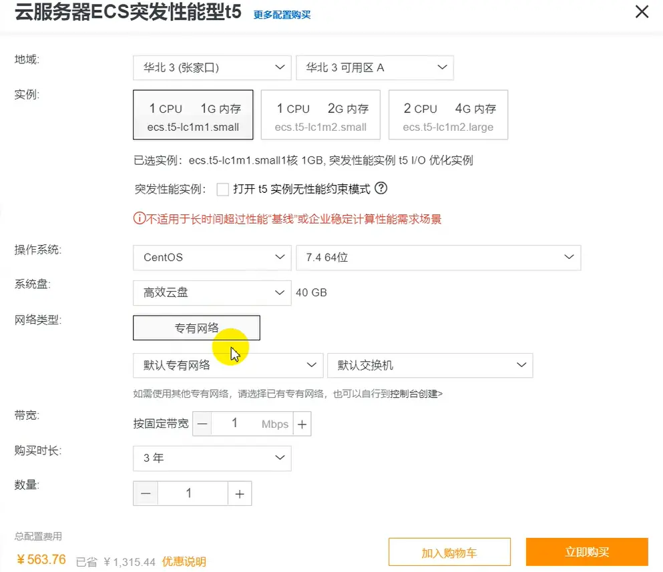Open the 默认交换机 vSwitch dropdown
The image size is (663, 572).
click(430, 365)
